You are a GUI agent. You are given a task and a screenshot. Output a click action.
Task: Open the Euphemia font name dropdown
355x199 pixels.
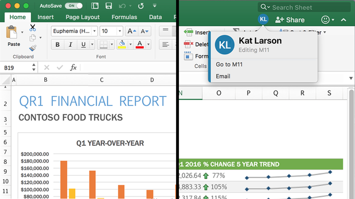click(x=94, y=31)
